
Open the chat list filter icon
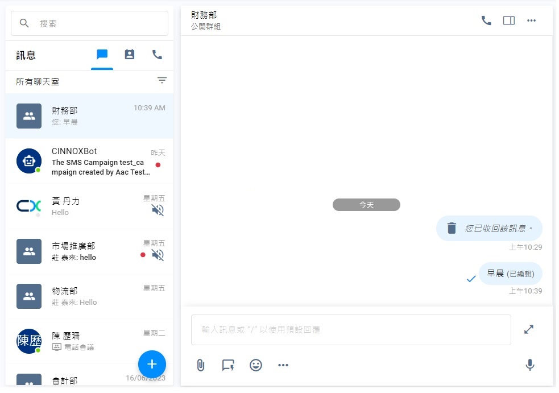coord(162,80)
